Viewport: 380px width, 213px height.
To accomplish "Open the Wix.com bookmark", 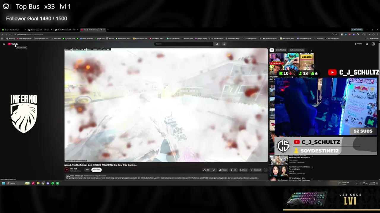I will [110, 38].
